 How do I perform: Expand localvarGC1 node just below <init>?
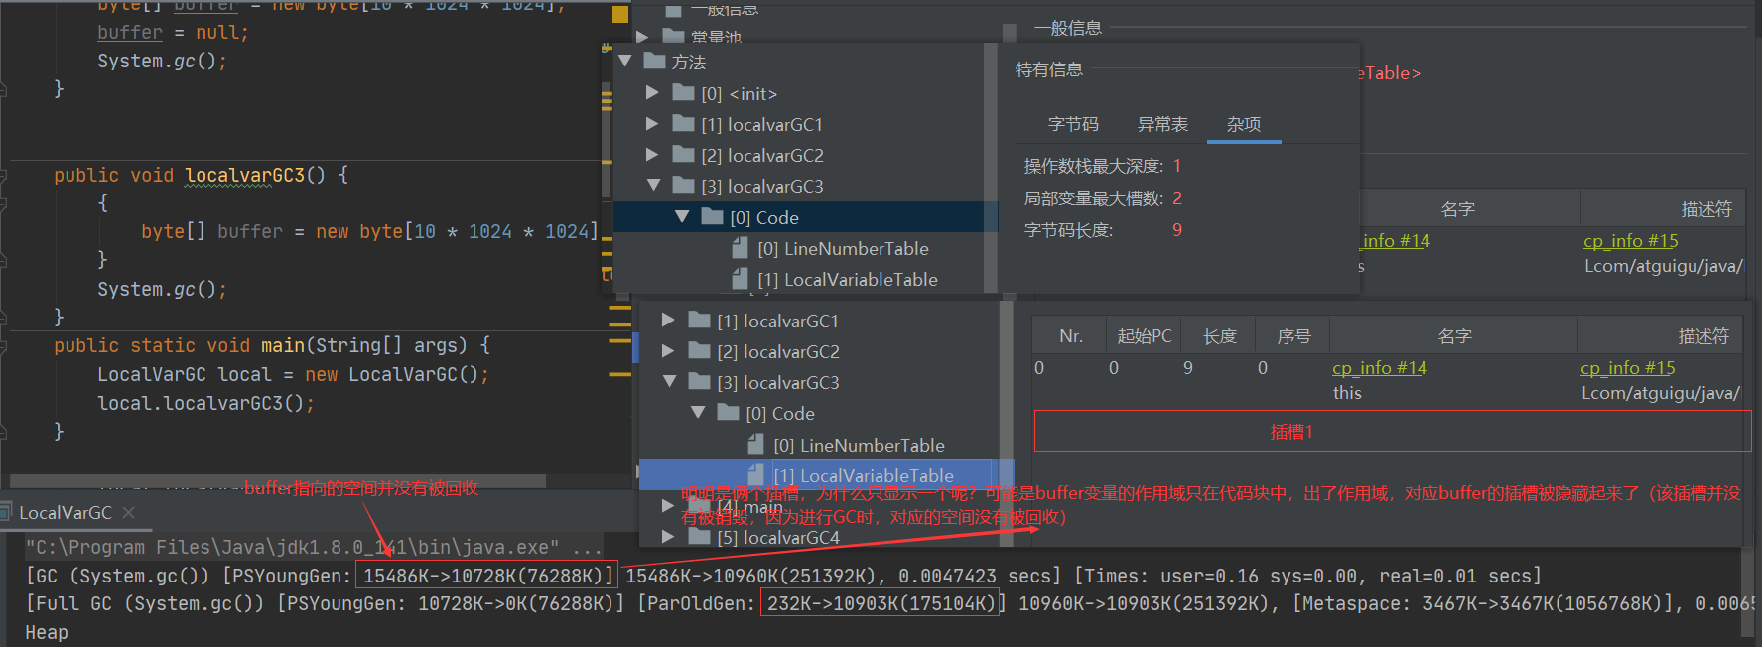(652, 124)
